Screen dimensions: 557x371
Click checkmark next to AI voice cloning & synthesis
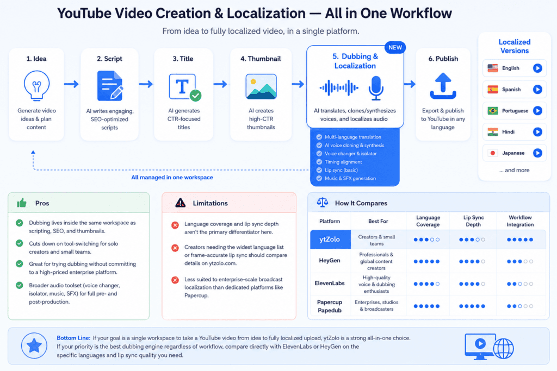click(319, 145)
